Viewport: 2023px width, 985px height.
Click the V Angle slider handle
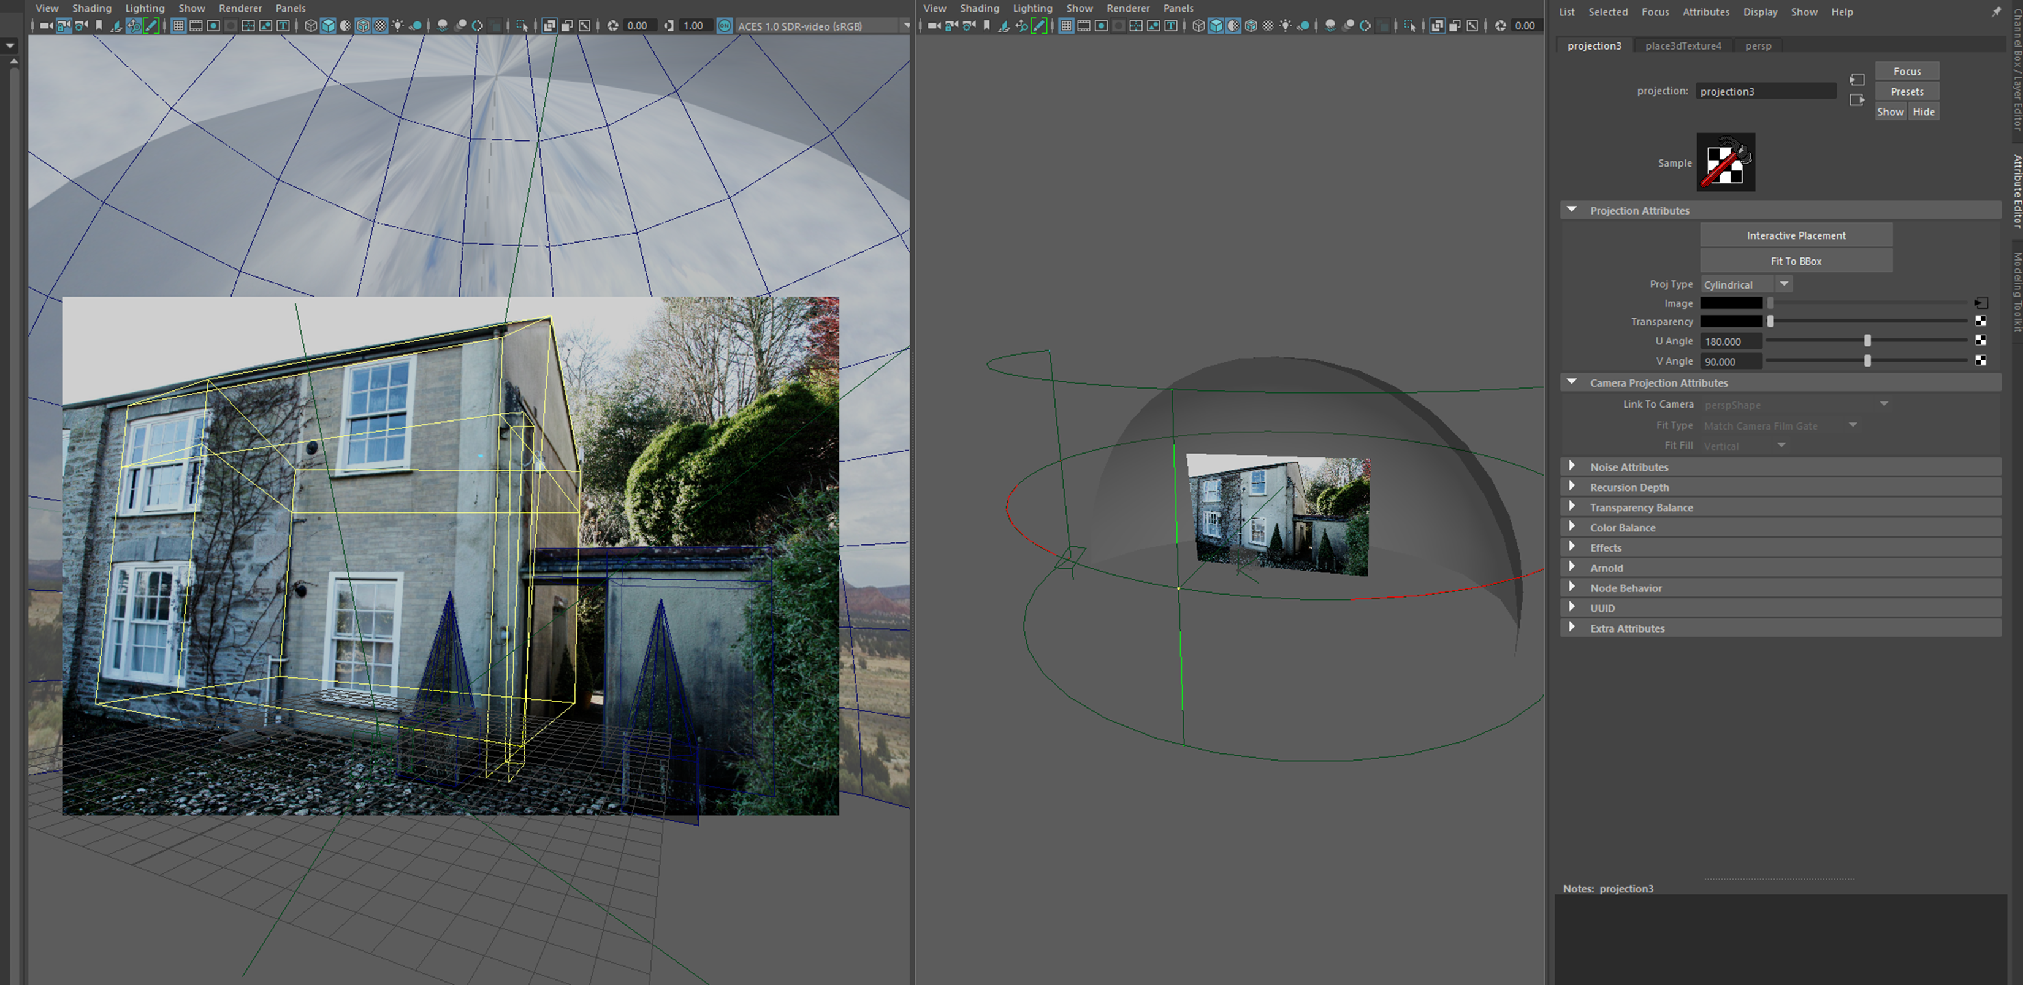pos(1867,361)
